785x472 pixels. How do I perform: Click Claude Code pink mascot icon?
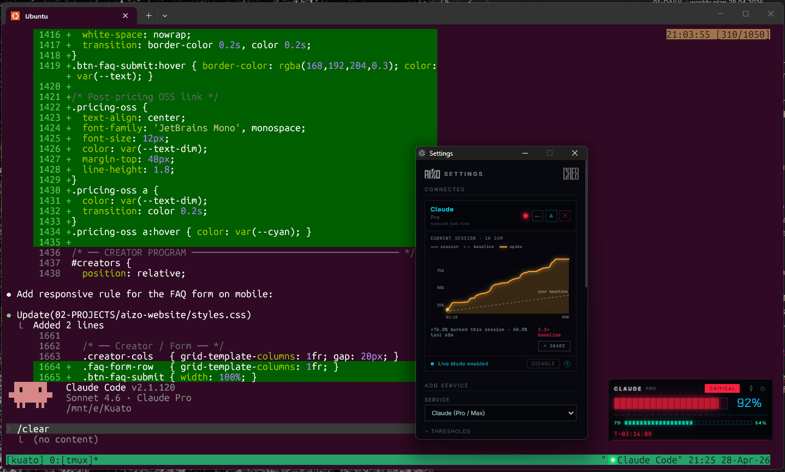[x=31, y=394]
